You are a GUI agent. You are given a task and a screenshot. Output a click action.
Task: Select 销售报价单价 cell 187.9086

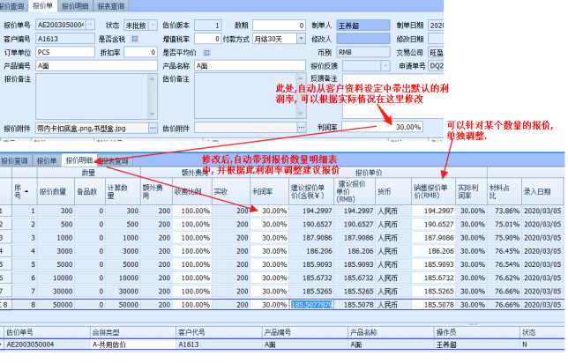pyautogui.click(x=433, y=238)
